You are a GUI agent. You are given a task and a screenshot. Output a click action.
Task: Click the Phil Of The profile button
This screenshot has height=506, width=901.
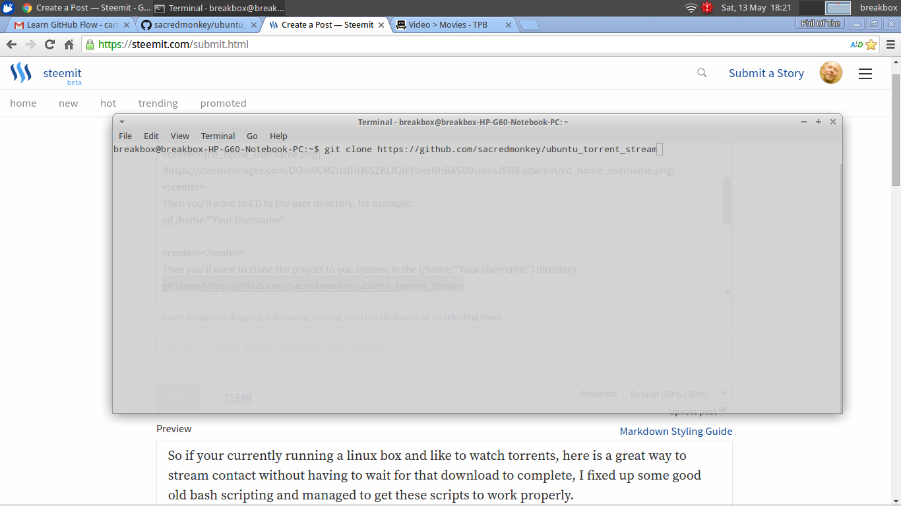pos(821,24)
